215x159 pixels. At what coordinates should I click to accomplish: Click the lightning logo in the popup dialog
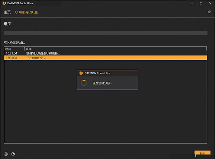81,73
